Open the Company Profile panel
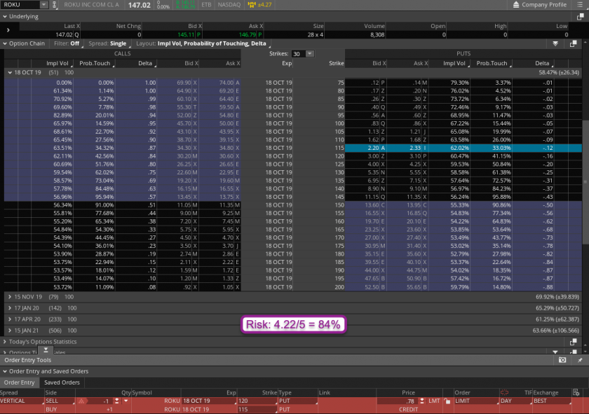The image size is (589, 414). (543, 5)
